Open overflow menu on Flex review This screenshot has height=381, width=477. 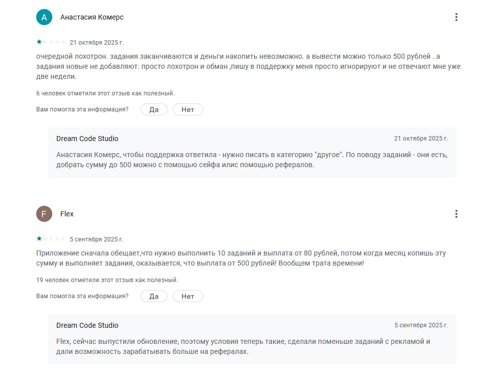pyautogui.click(x=456, y=213)
